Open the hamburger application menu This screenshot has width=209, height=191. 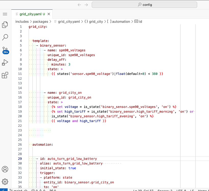pos(5,14)
